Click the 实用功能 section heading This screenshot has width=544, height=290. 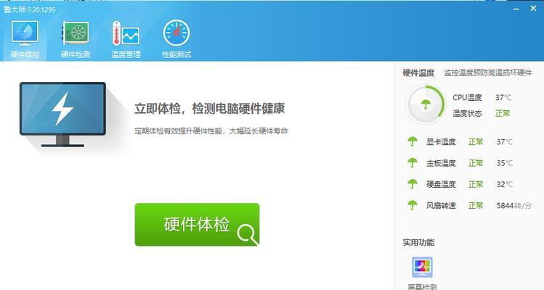418,243
